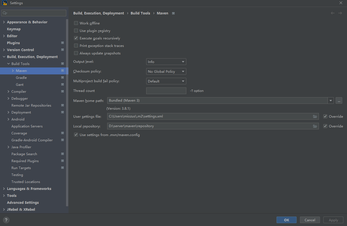
Task: Click the folder icon in Local repository field
Action: [x=315, y=126]
